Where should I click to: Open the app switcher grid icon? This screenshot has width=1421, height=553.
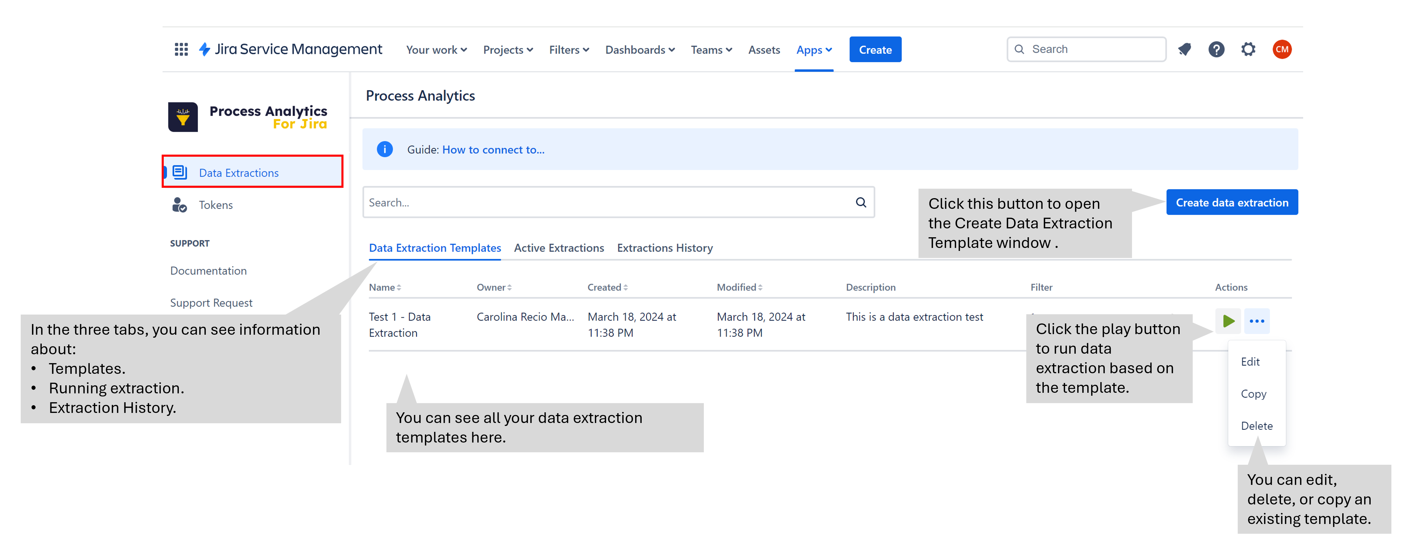181,50
